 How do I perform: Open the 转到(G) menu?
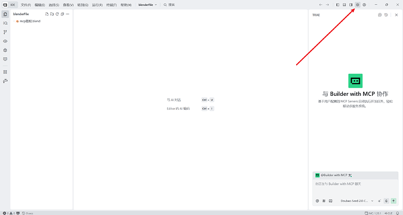pyautogui.click(x=83, y=5)
